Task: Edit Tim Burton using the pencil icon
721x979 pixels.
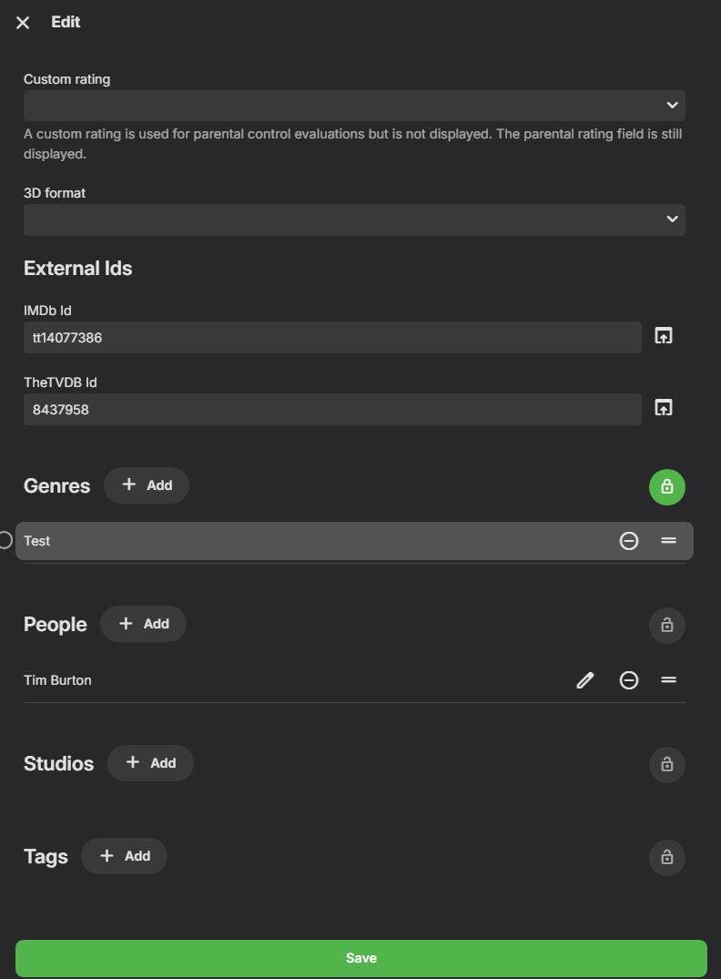Action: 584,680
